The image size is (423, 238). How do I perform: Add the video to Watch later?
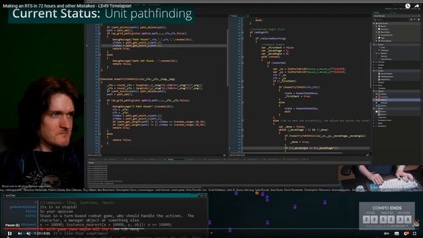408,6
